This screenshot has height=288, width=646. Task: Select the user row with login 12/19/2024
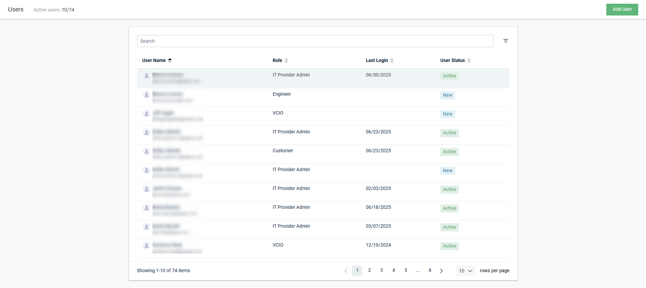[x=322, y=248]
